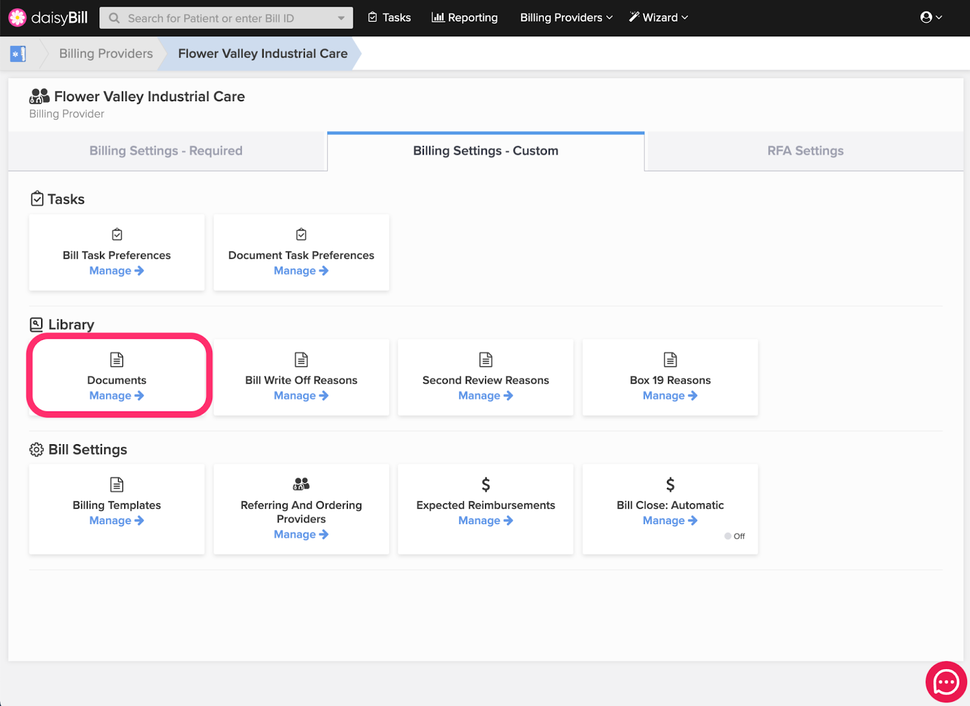Click the dollar icon on Expected Reimbursements card
Image resolution: width=970 pixels, height=706 pixels.
pyautogui.click(x=485, y=484)
